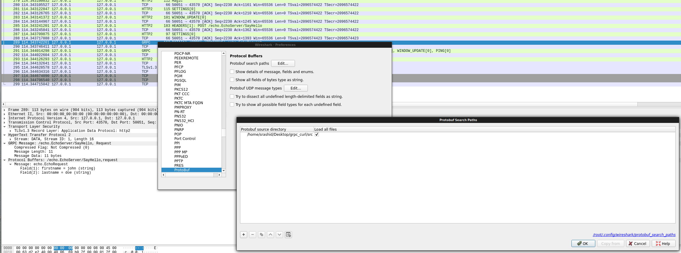681x253 pixels.
Task: Select PGSQL in the protocol list
Action: pos(180,81)
